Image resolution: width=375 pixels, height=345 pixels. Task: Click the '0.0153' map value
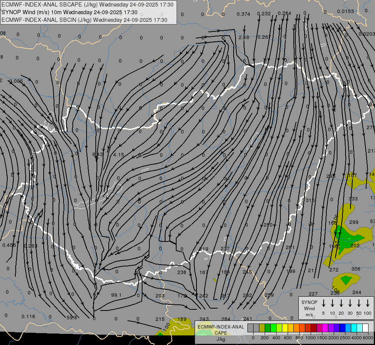pos(346,11)
